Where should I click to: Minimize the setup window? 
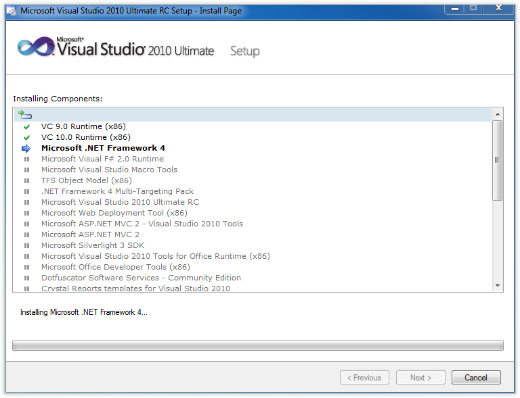(455, 8)
